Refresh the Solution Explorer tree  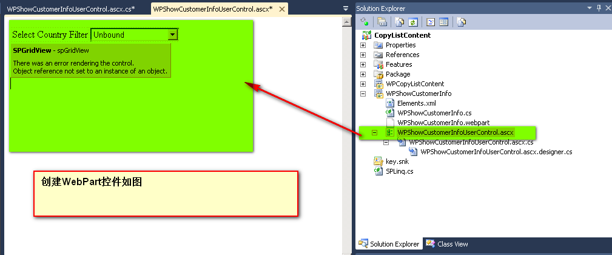(413, 22)
